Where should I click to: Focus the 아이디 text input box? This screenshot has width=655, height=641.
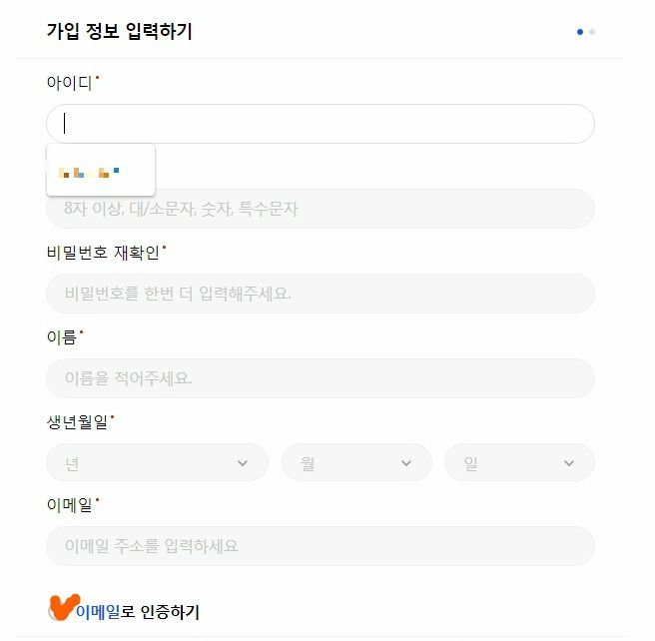[x=321, y=124]
